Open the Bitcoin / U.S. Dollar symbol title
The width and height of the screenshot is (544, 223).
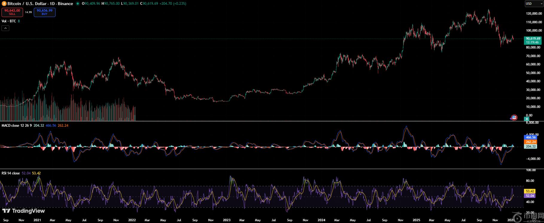tap(40, 4)
